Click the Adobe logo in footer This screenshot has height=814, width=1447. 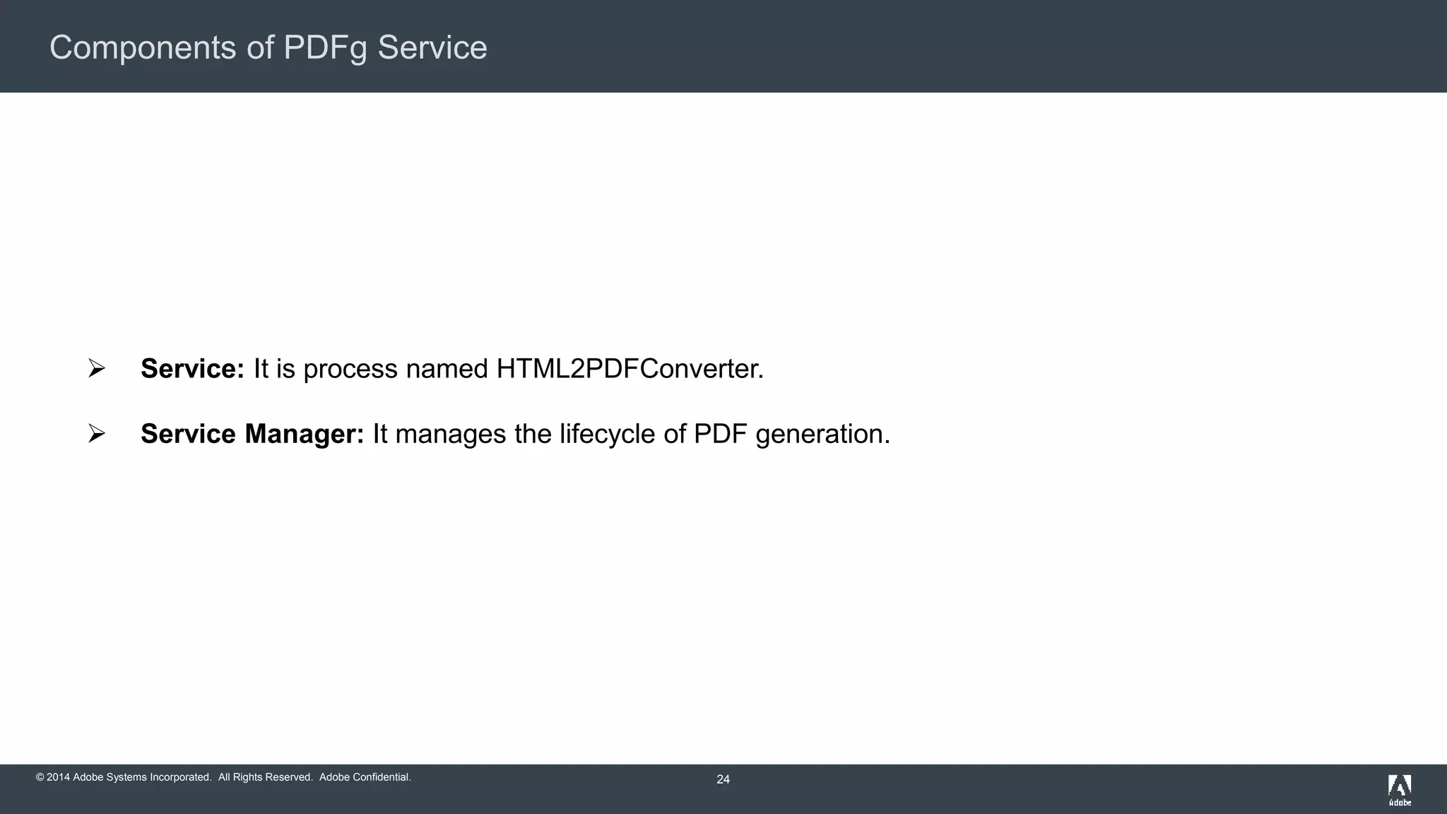point(1400,790)
